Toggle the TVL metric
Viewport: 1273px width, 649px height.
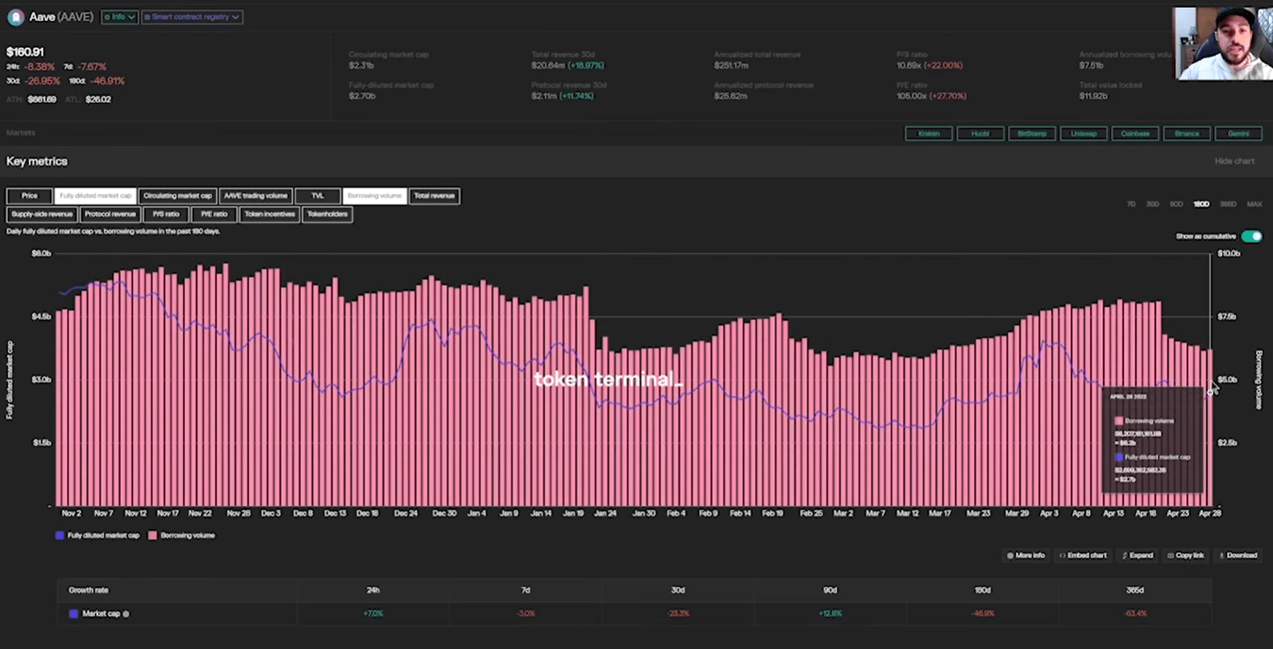(x=318, y=196)
